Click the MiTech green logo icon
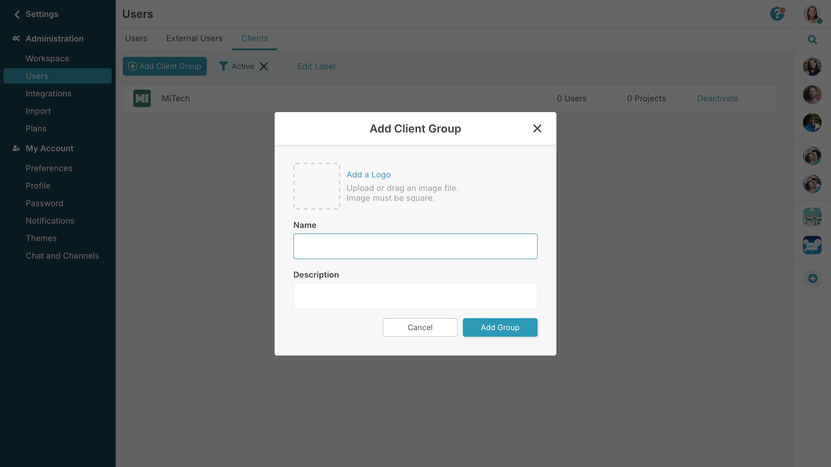The height and width of the screenshot is (467, 831). [142, 99]
